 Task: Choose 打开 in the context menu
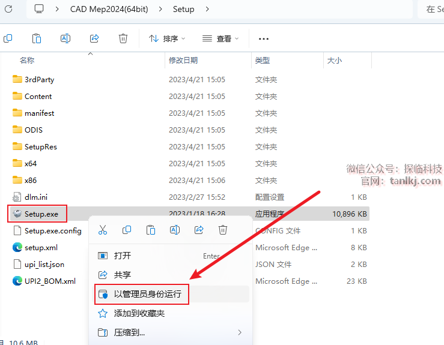click(123, 256)
